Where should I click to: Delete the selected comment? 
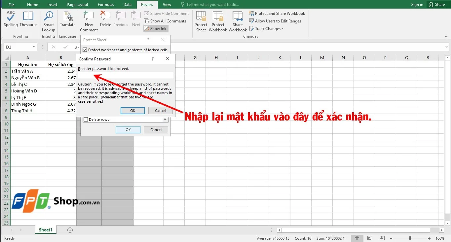(105, 19)
